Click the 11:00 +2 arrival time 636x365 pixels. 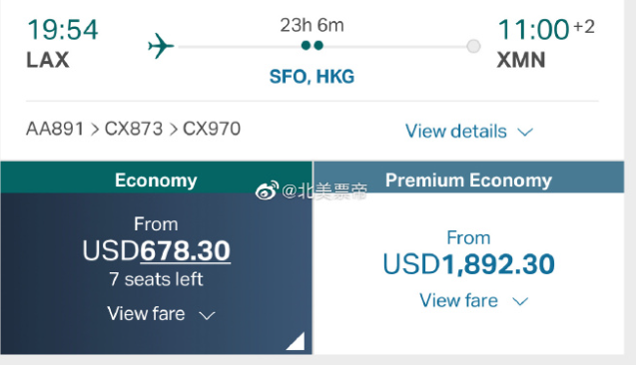[546, 30]
